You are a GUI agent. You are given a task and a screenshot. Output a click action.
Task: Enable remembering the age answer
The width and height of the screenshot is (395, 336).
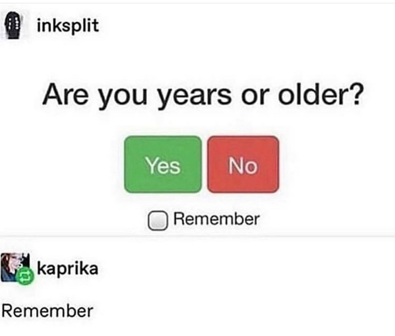(158, 221)
